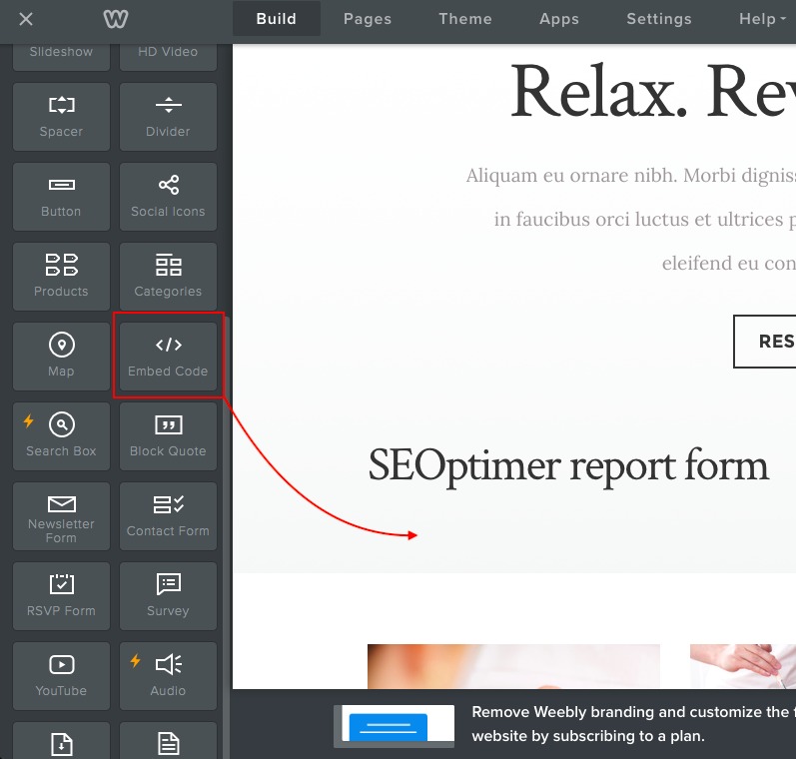Select the Contact Form element

(x=168, y=516)
